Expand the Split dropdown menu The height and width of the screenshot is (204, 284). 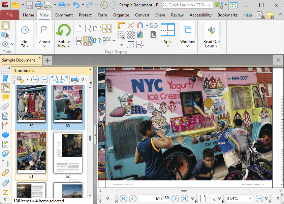coord(168,46)
